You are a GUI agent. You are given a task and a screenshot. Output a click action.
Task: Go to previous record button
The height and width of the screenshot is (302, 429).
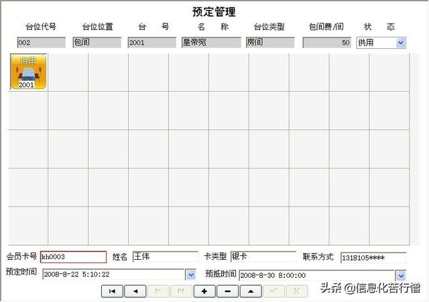pos(135,291)
